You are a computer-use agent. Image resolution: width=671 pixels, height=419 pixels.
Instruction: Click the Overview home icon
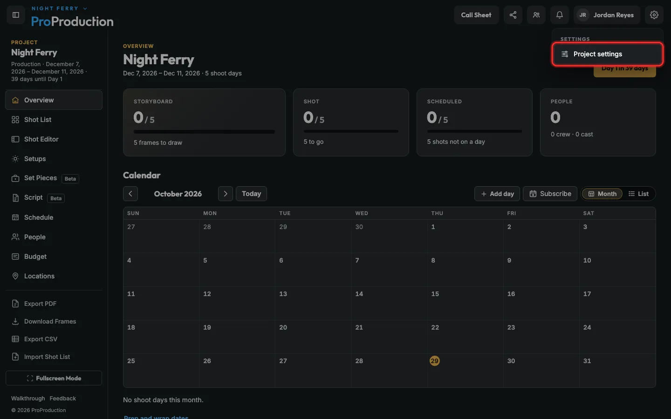point(15,100)
